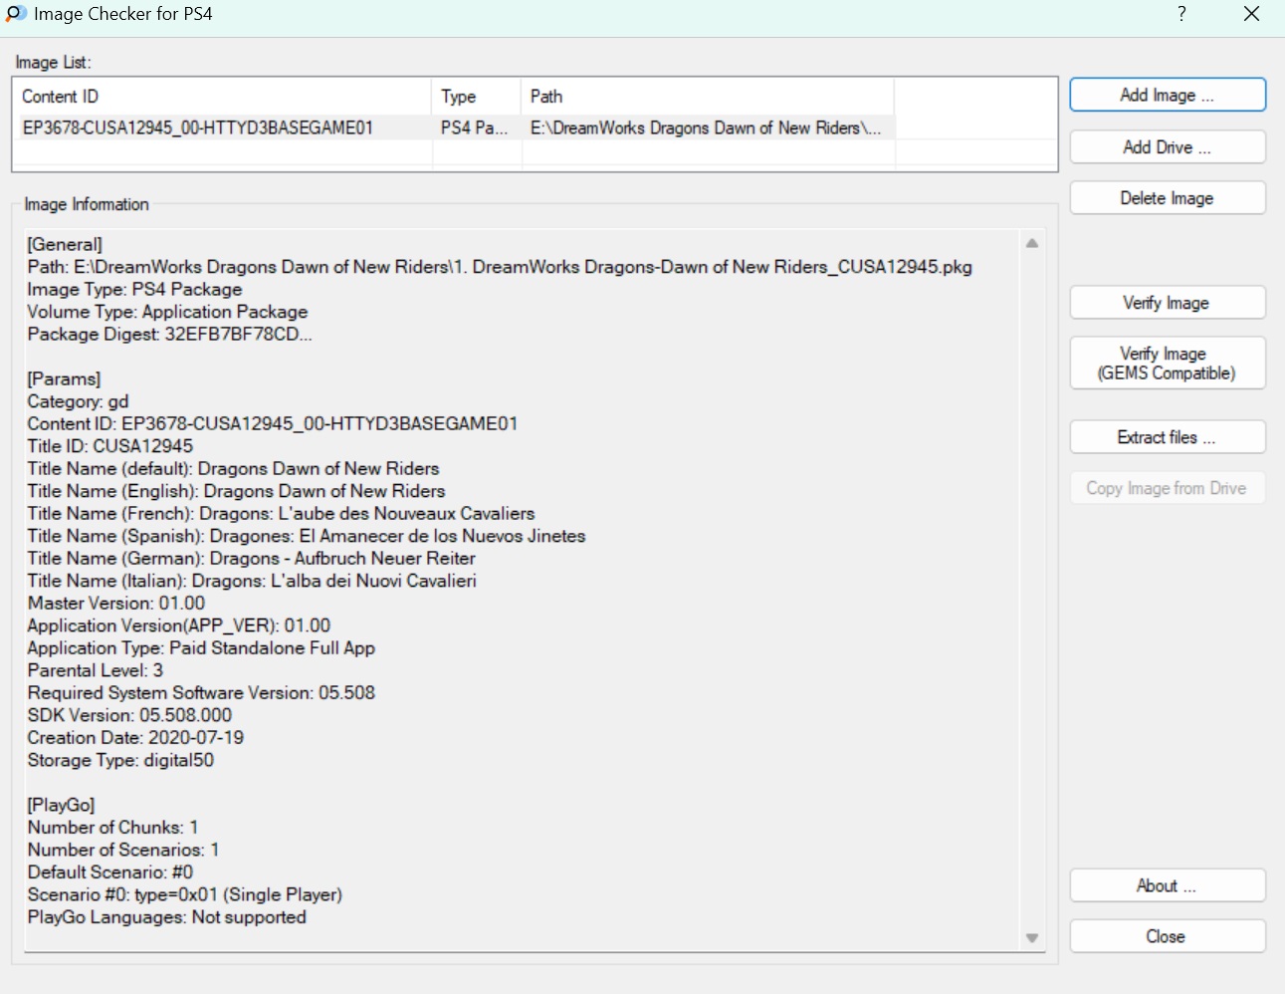The height and width of the screenshot is (994, 1285).
Task: Click the Image Checker app icon in title bar
Action: tap(15, 14)
